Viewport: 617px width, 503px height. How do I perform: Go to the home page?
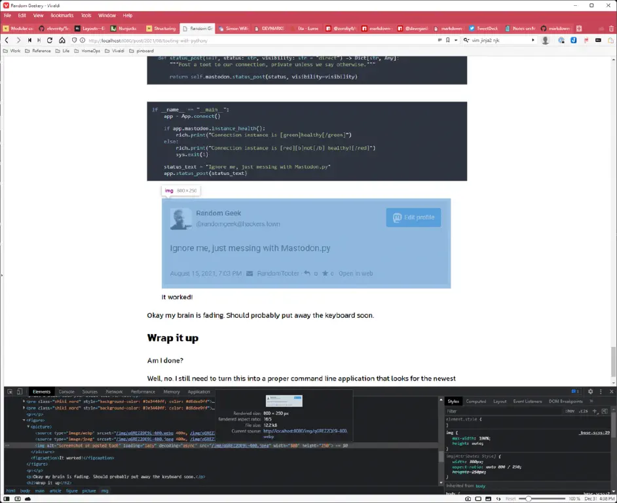tap(62, 40)
